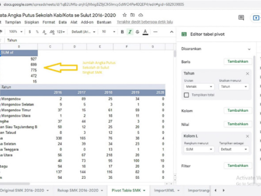Toggle italic formatting
The height and width of the screenshot is (196, 261).
(x=130, y=32)
